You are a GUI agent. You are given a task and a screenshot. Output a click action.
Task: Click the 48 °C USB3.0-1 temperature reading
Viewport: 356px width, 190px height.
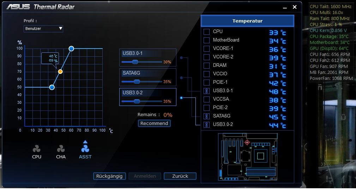pyautogui.click(x=277, y=92)
